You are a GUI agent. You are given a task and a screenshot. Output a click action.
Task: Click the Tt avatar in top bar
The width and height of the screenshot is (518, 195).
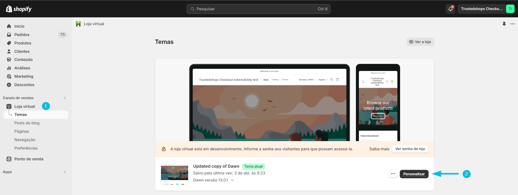point(510,9)
